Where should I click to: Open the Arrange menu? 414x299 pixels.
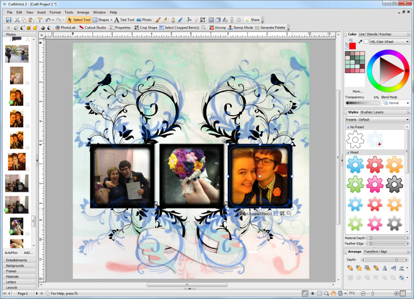click(83, 12)
